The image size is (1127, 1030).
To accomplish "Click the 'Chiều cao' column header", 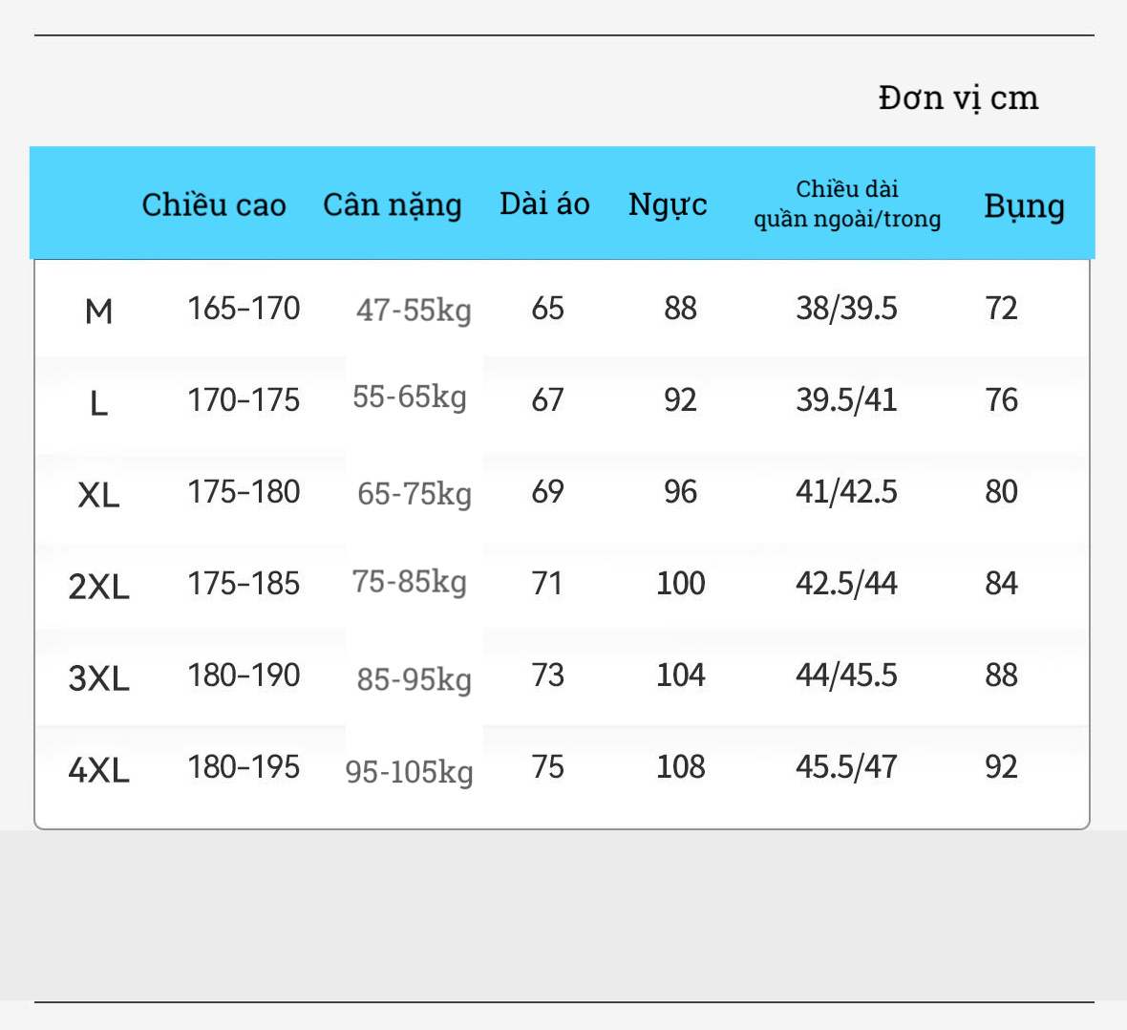I will tap(214, 204).
